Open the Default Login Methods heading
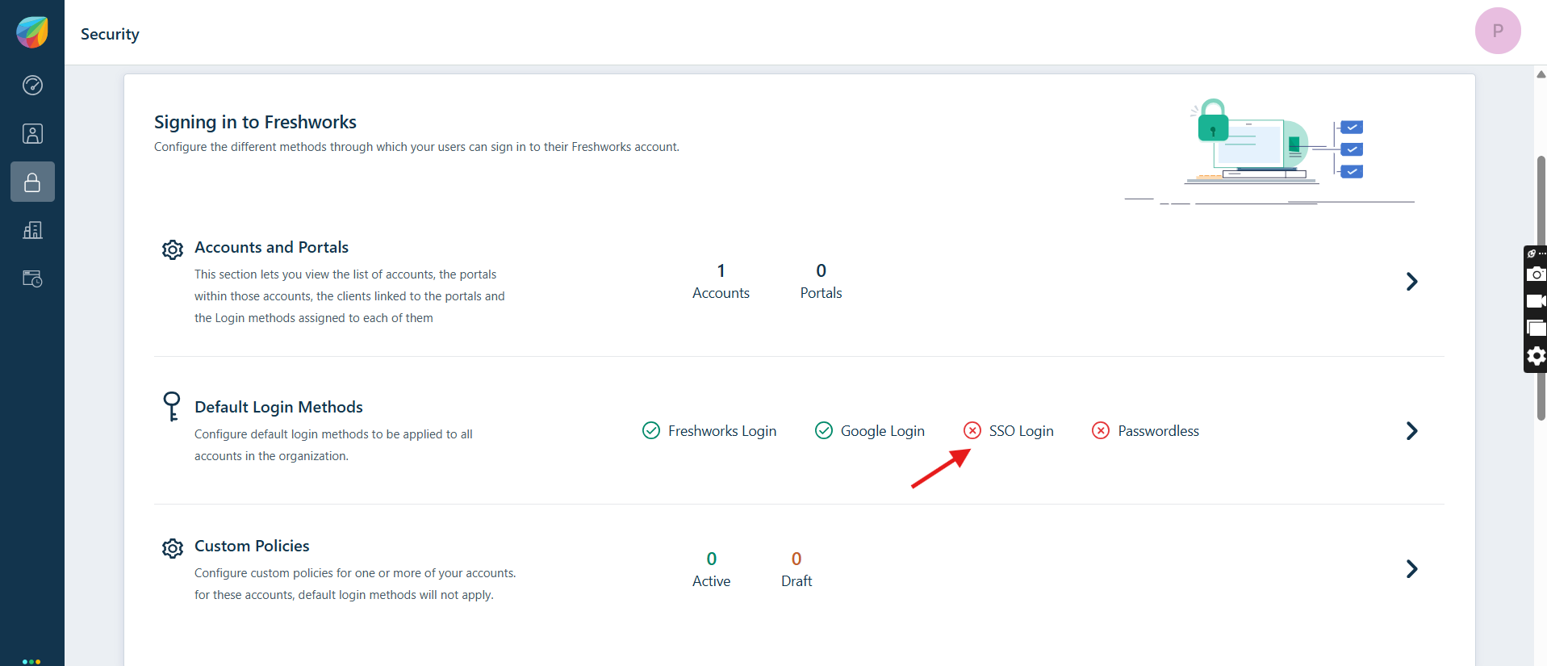 pyautogui.click(x=278, y=407)
